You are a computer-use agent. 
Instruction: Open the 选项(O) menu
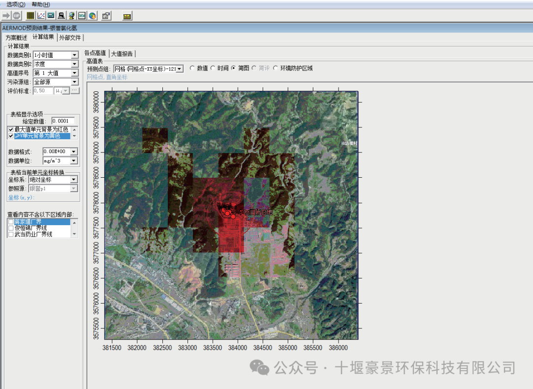pyautogui.click(x=16, y=4)
